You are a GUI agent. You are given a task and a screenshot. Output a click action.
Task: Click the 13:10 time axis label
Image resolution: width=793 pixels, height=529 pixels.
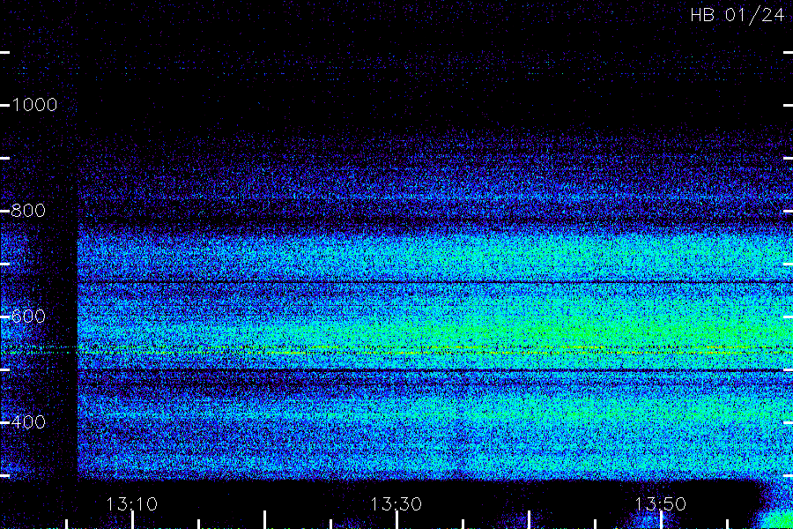pos(132,504)
